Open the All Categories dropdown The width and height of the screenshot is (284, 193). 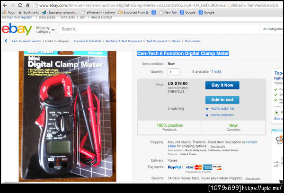[x=272, y=29]
